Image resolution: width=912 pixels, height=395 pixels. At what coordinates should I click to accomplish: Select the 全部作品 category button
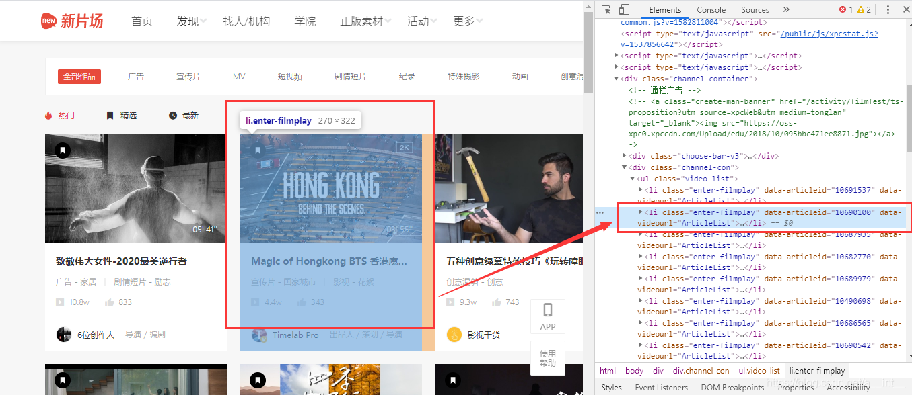click(79, 77)
